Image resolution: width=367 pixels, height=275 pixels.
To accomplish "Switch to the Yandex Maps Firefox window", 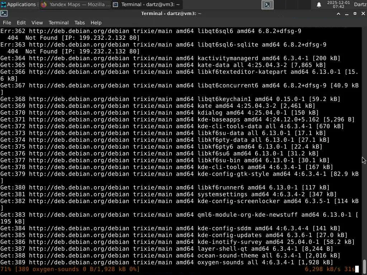I will (x=75, y=4).
